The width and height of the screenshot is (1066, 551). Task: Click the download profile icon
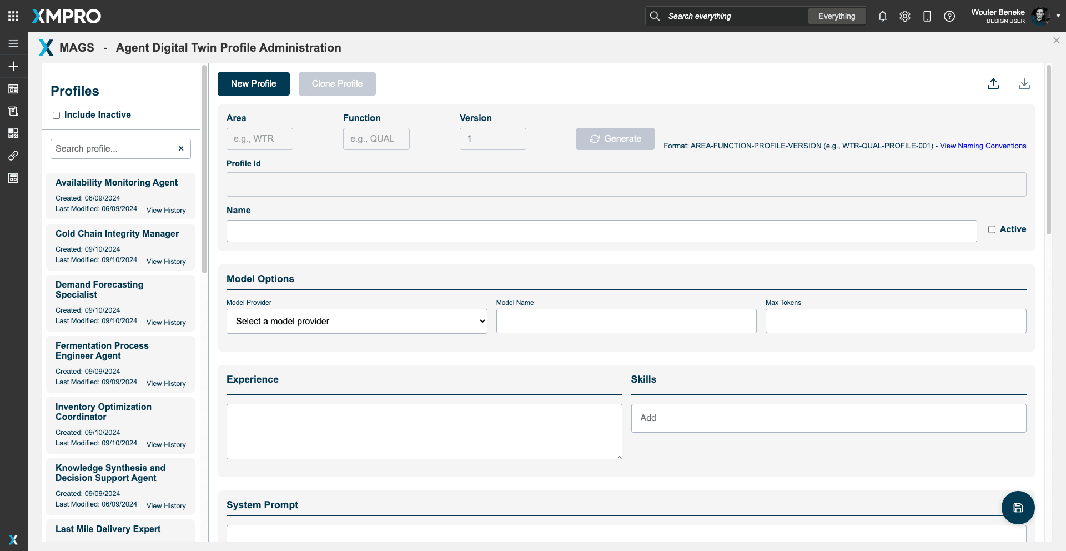point(1024,84)
